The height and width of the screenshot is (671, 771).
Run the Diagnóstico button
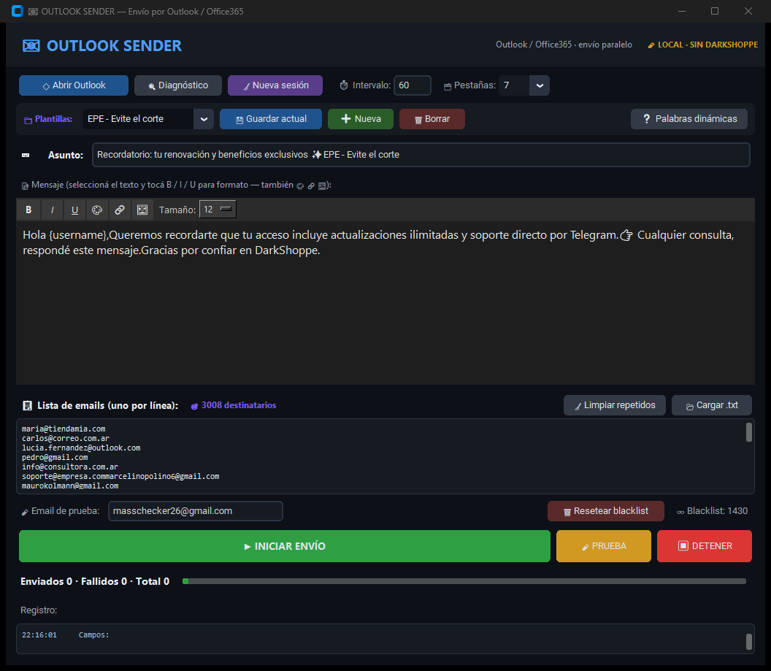click(178, 85)
